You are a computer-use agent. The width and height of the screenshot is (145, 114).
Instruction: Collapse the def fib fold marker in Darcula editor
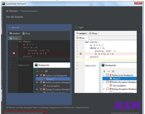tap(17, 42)
